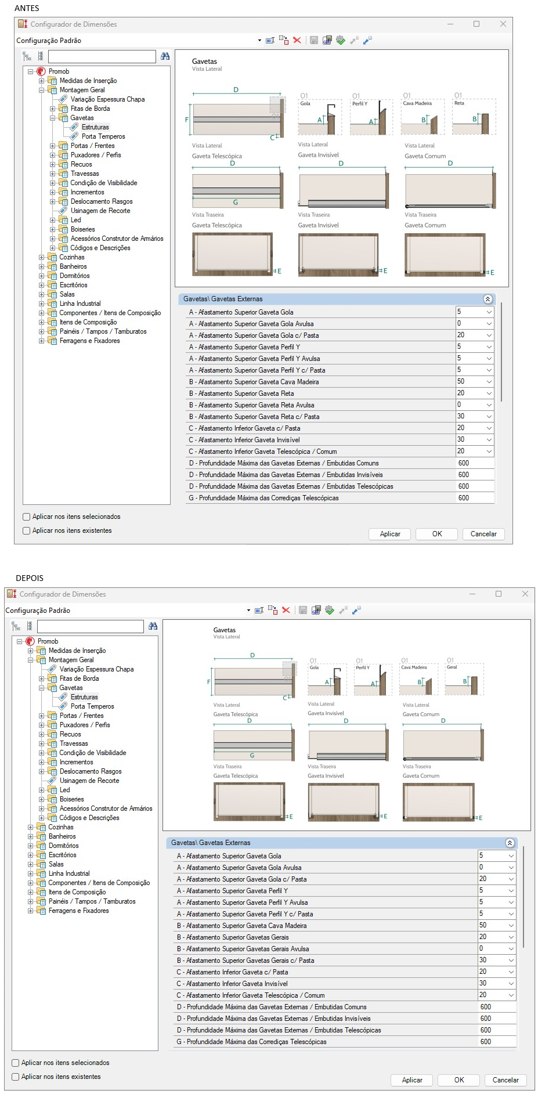Click copy configuration icon in ANTES window toolbar

point(284,40)
